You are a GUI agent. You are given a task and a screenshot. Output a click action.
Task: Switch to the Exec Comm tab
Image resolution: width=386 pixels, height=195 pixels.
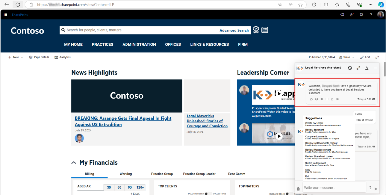click(x=237, y=174)
